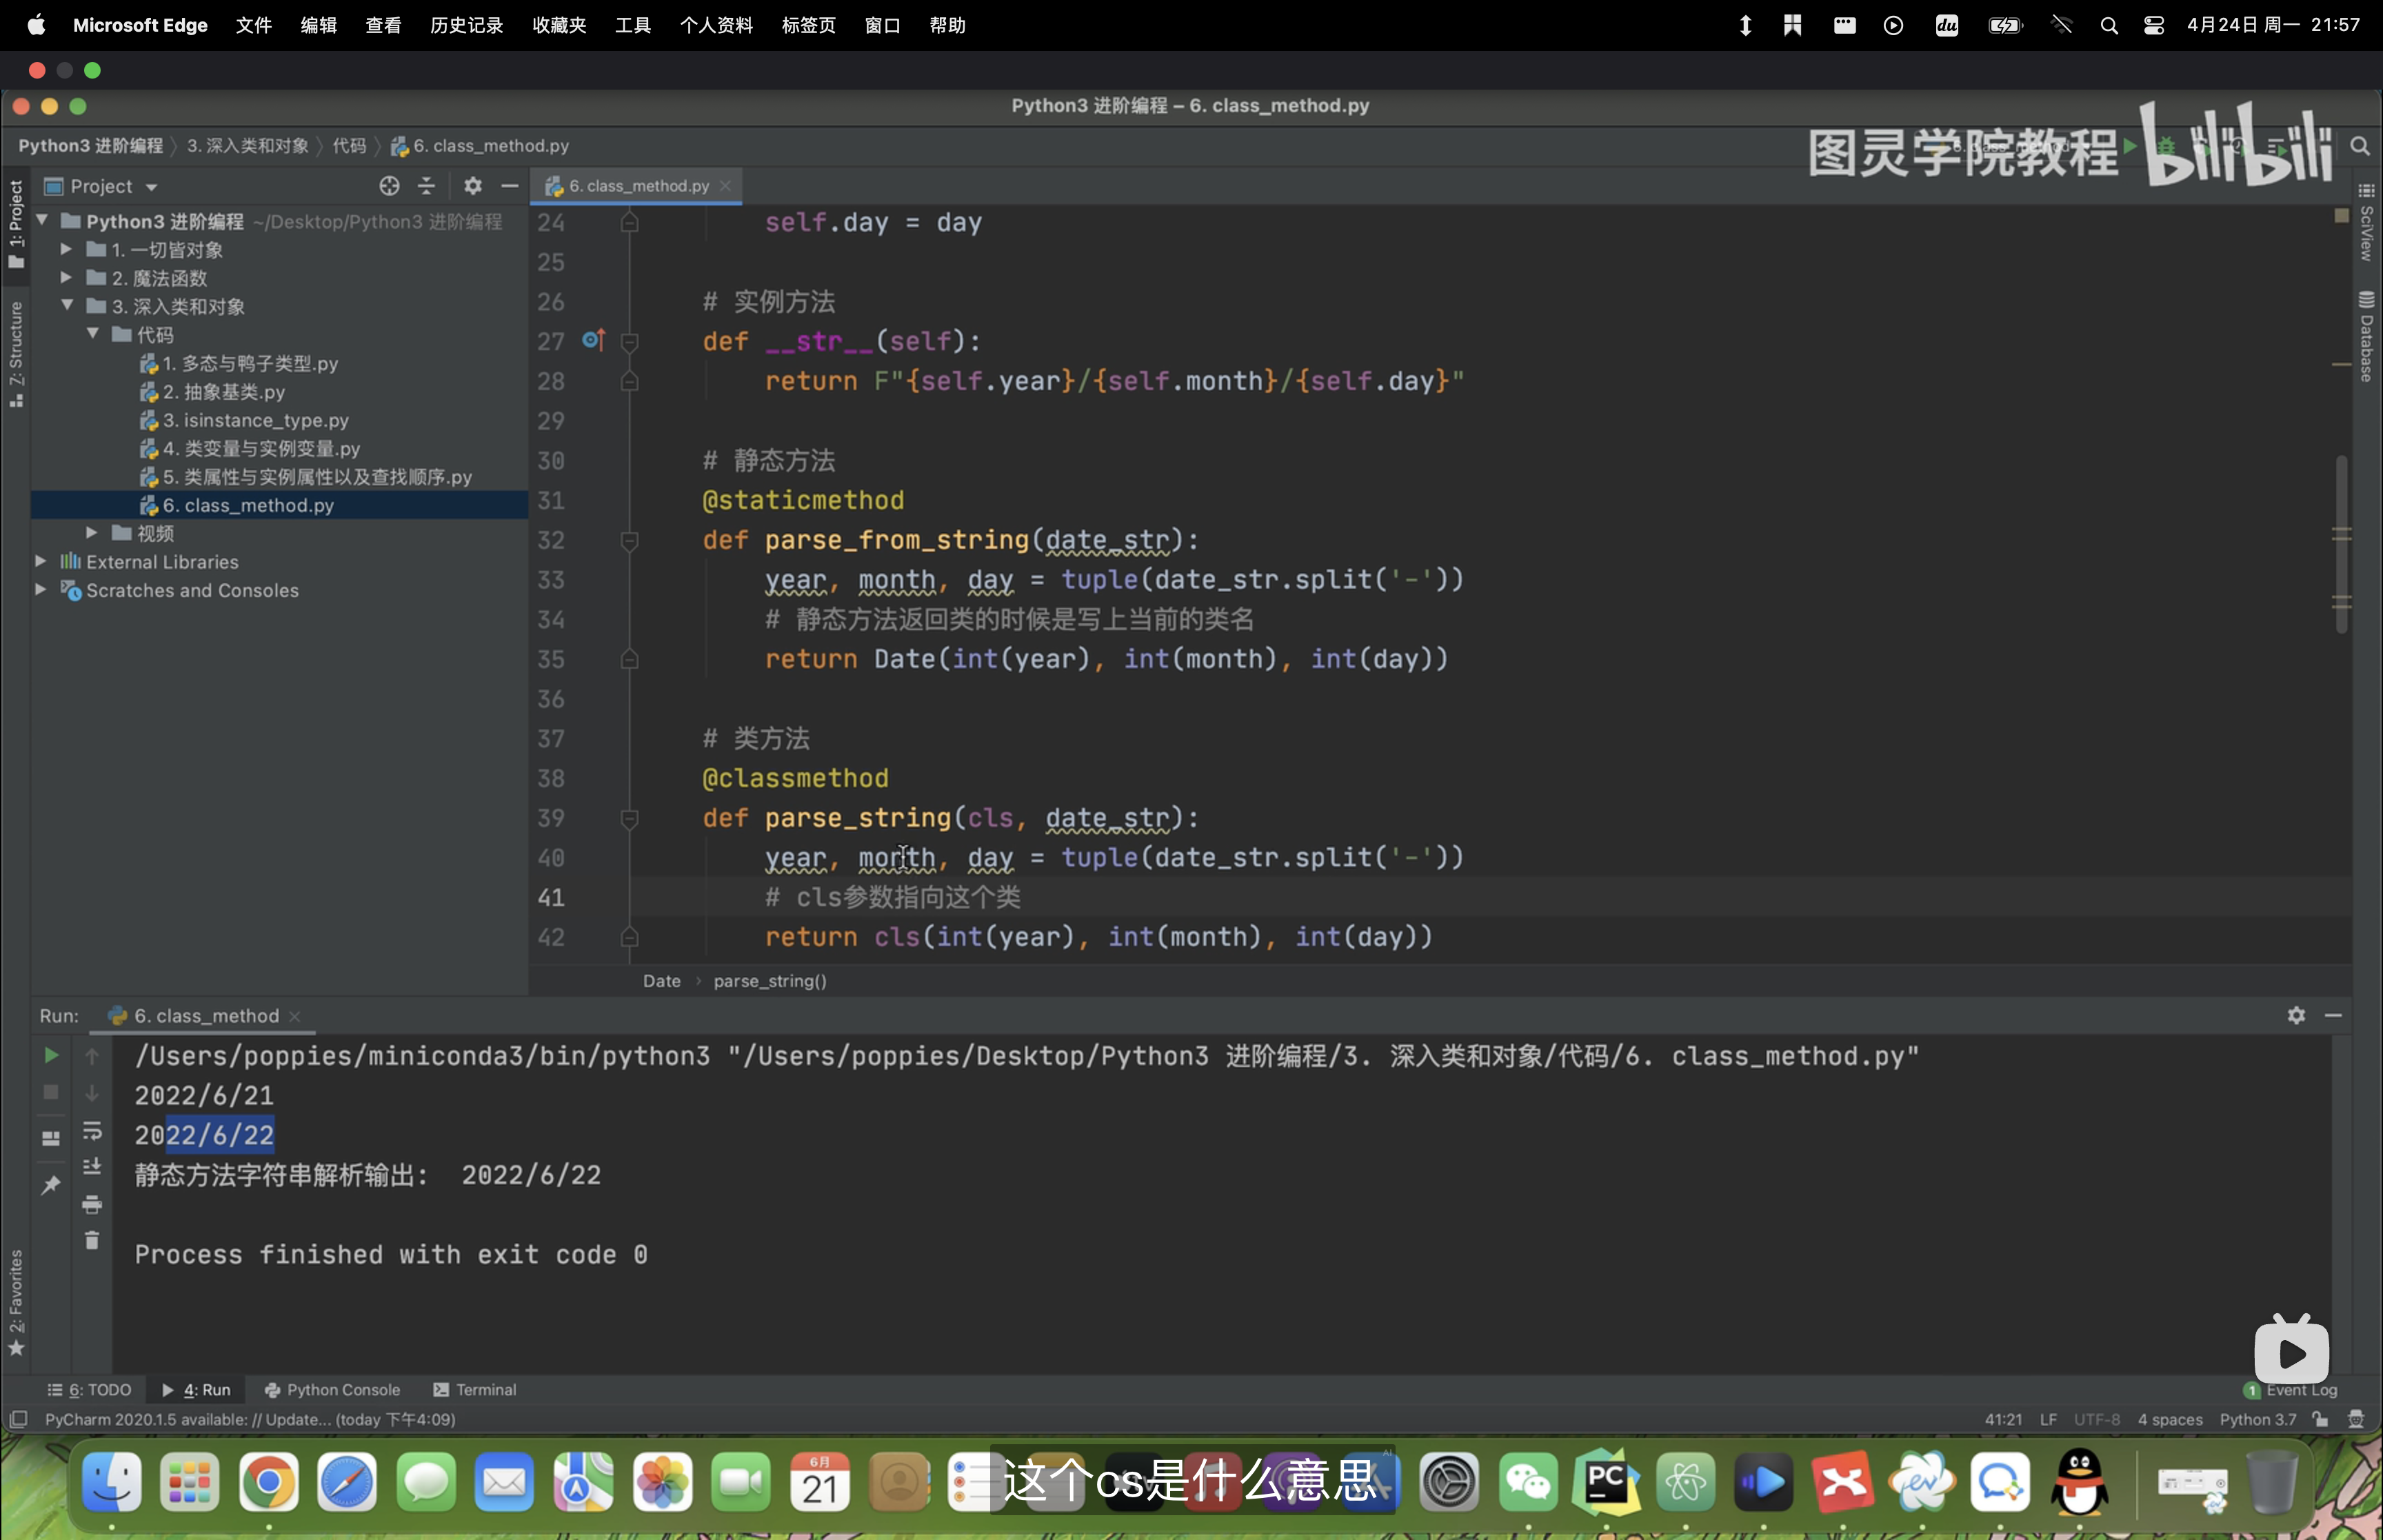Click override marker on line 27
Viewport: 2383px width, 1540px height.
[x=593, y=340]
